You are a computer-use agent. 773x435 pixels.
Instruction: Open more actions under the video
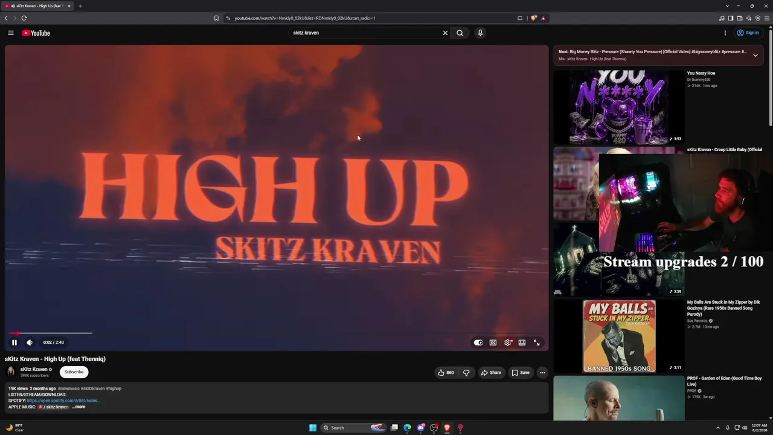pos(542,373)
